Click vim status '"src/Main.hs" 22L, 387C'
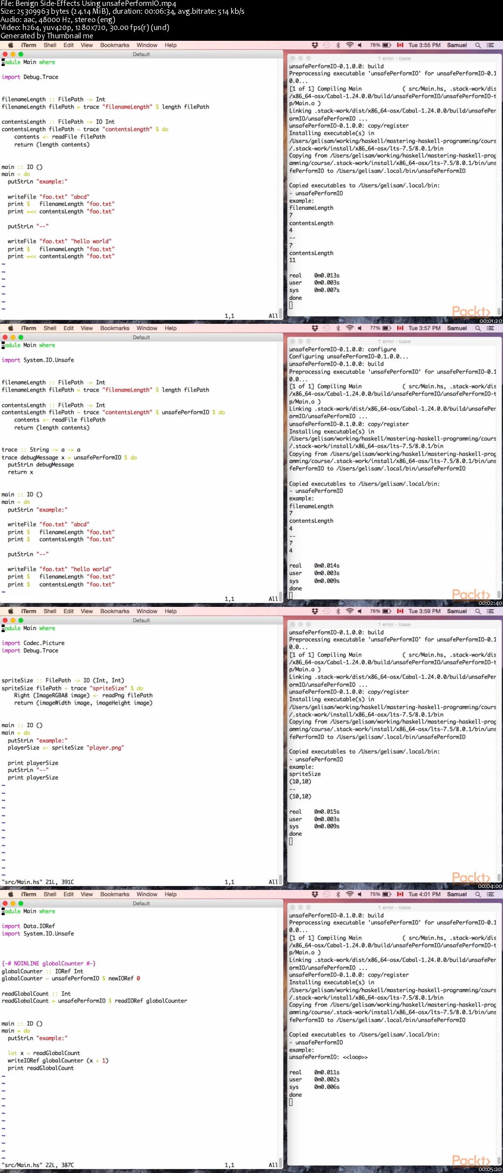The height and width of the screenshot is (1173, 503). (x=38, y=1165)
